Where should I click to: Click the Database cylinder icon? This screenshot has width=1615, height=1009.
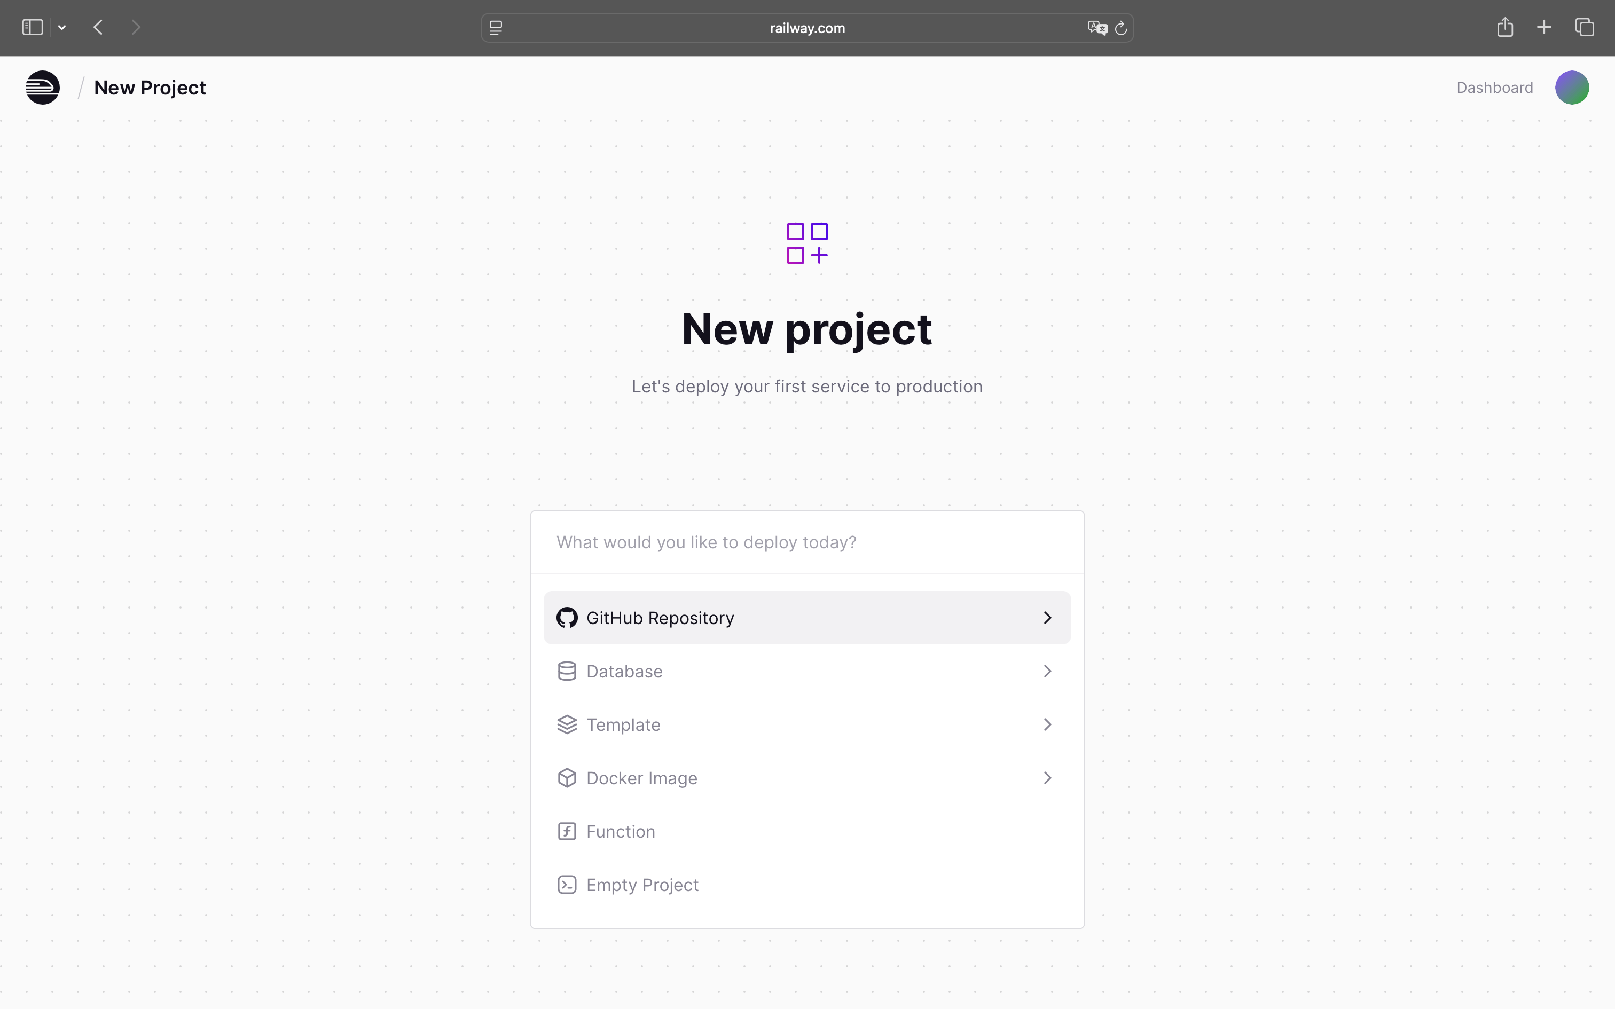click(x=567, y=671)
